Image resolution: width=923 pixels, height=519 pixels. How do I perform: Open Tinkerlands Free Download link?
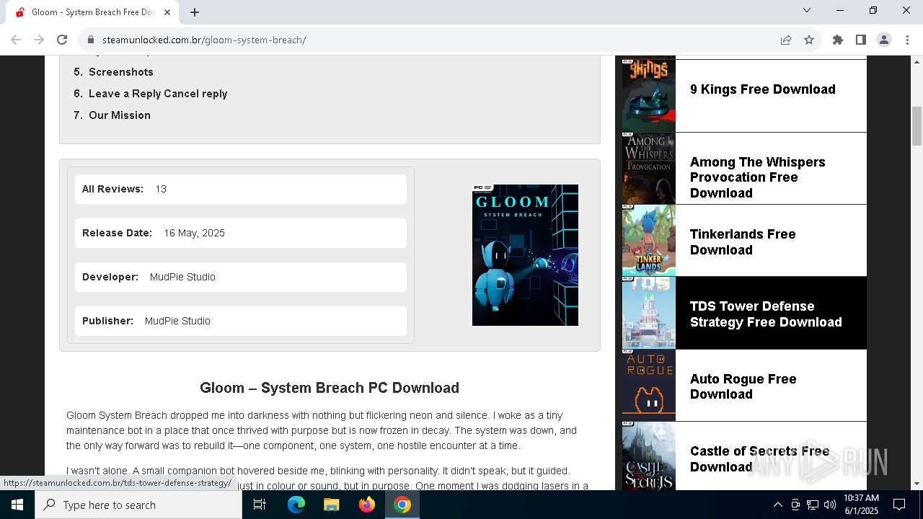click(x=743, y=242)
